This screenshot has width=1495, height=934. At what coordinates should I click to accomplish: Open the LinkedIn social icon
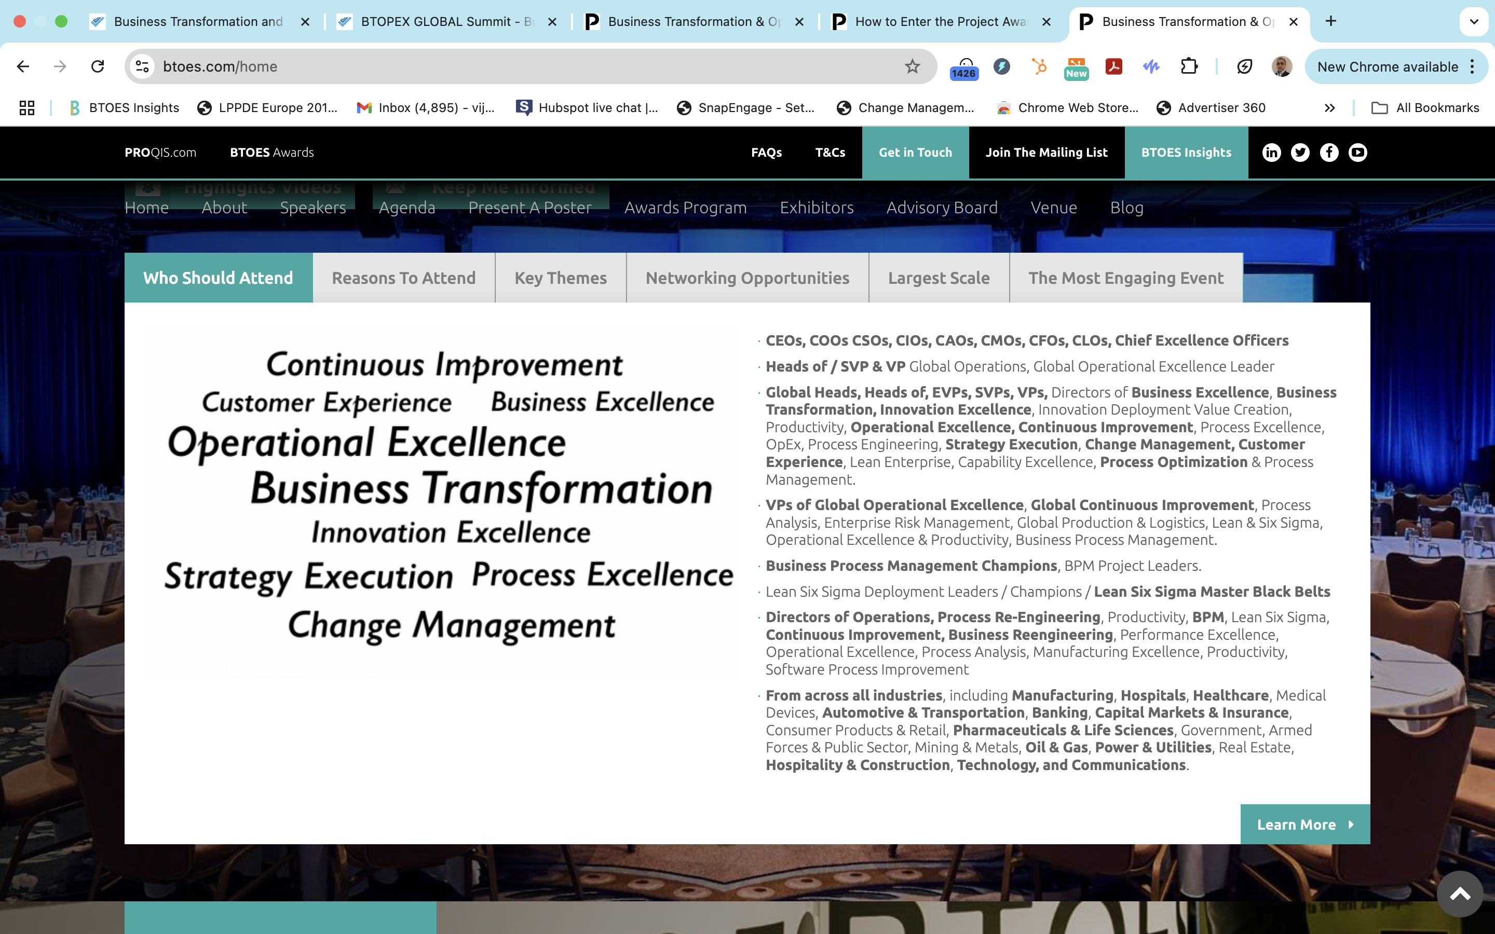(1271, 153)
